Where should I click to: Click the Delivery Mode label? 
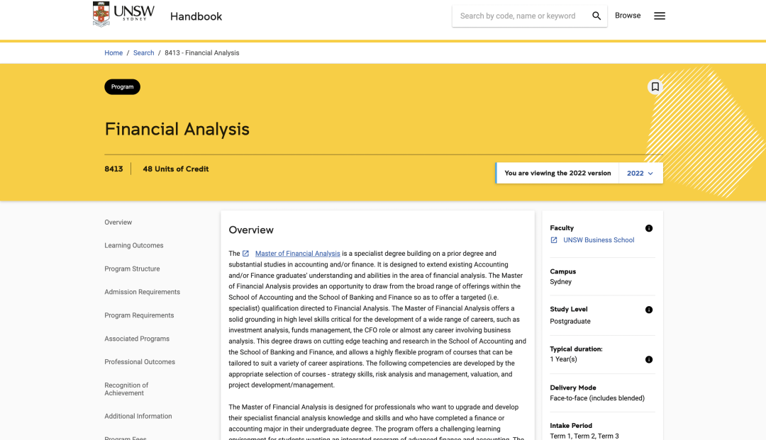tap(573, 388)
